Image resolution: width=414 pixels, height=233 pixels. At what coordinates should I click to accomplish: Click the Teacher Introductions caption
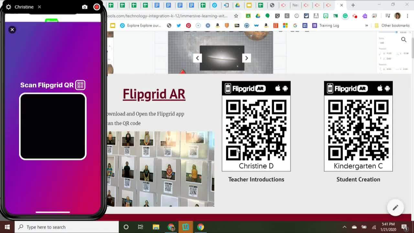point(256,179)
